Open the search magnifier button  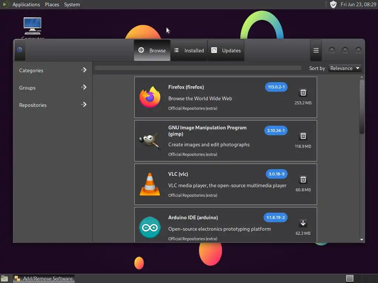point(20,50)
